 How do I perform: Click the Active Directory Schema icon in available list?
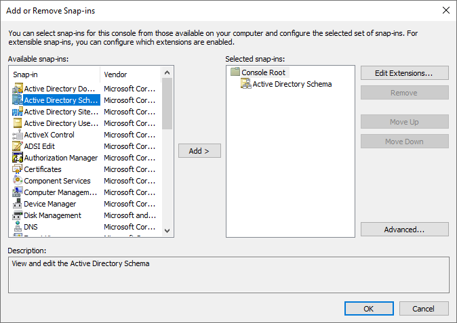[18, 100]
